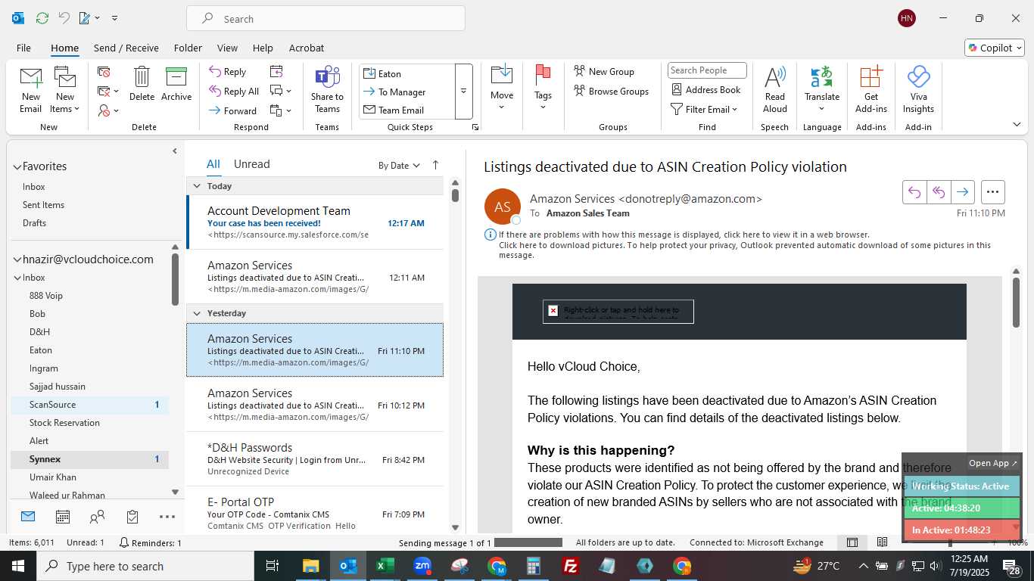Screen dimensions: 1034x581
Task: Open the Synnex folder
Action: tap(89, 459)
